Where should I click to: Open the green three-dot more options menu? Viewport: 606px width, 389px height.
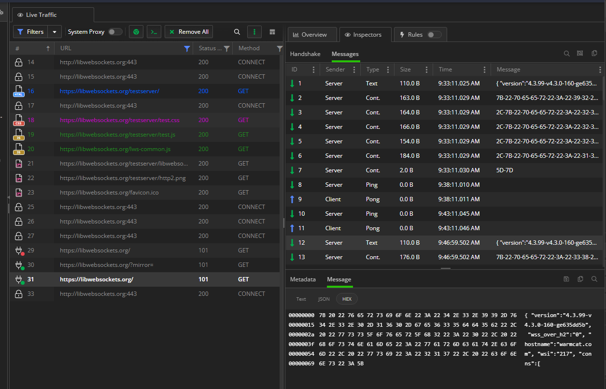tap(254, 32)
